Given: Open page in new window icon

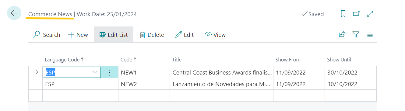Looking at the screenshot, I should pyautogui.click(x=356, y=14).
